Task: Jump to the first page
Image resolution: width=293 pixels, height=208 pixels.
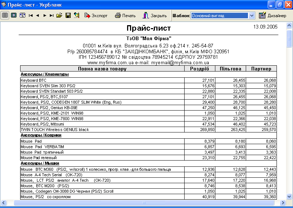Action: (x=31, y=15)
